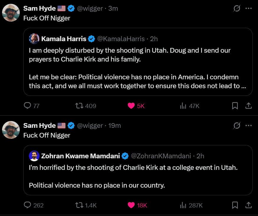Screen dimensions: 258x216
Task: Bookmark the first post quoting Kamala Harris
Action: point(235,106)
